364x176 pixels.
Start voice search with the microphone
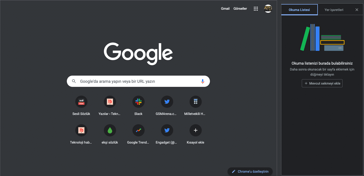203,81
